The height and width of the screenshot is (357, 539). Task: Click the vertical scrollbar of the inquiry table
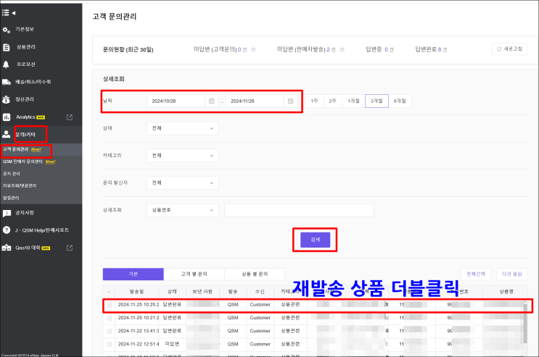coord(525,323)
